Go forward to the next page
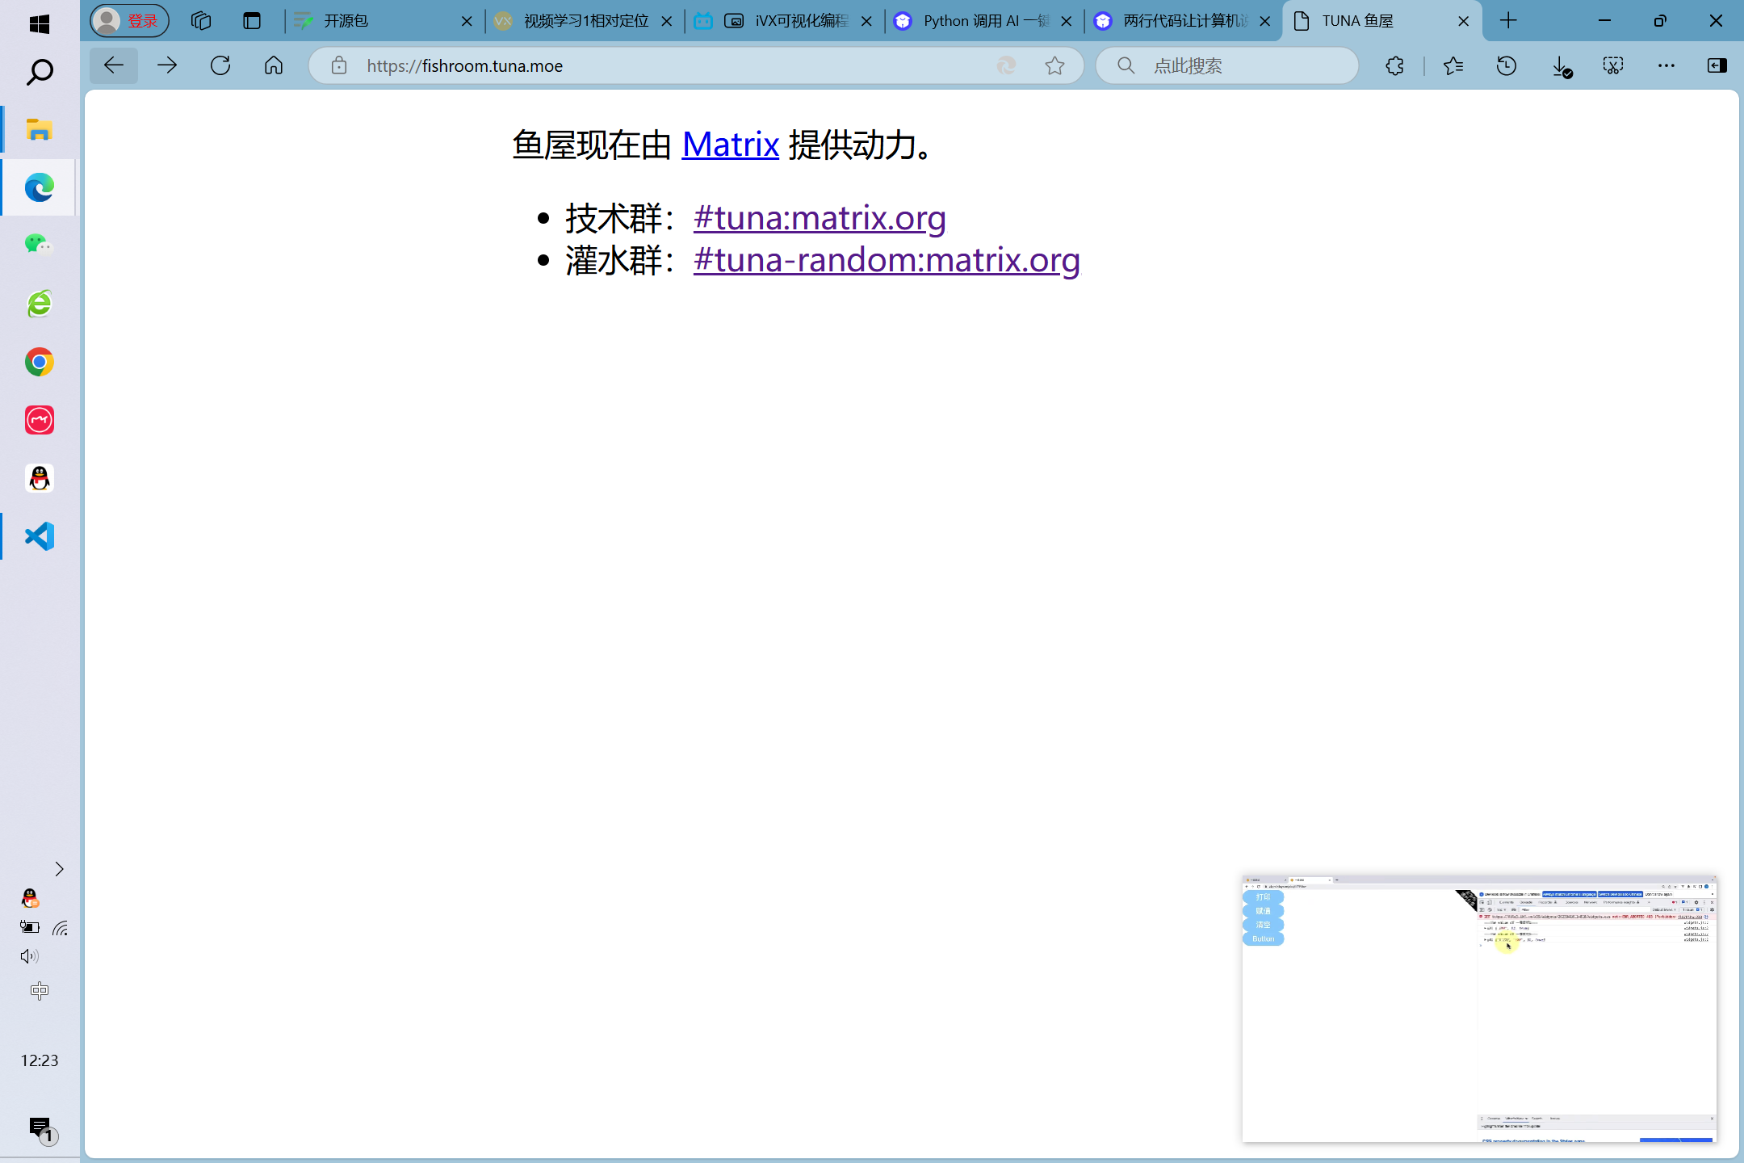The width and height of the screenshot is (1744, 1163). (167, 65)
